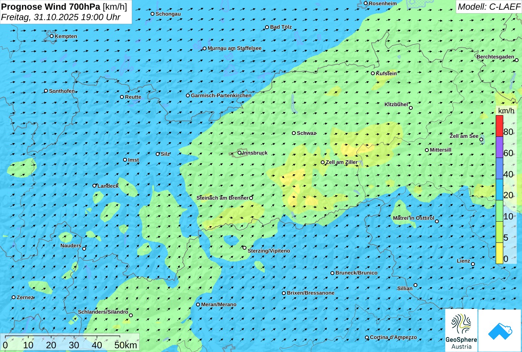This screenshot has width=522, height=352.
Task: Click the Zell am Ziller marker
Action: [323, 162]
